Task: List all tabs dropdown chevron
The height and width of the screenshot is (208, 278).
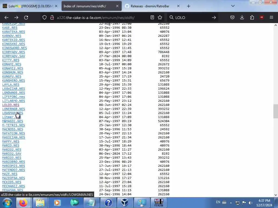Action: 233,6
